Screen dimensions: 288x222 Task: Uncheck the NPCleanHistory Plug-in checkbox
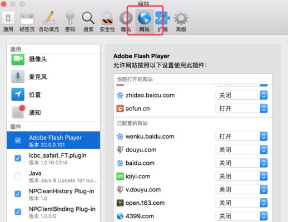[x=18, y=194]
